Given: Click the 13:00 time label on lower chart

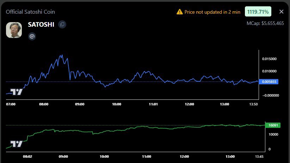Looking at the screenshot, I should 230,157.
